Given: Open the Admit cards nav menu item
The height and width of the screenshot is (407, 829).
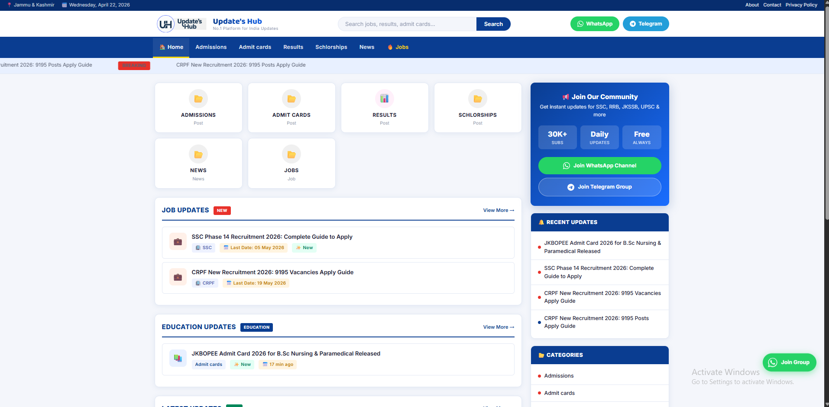Looking at the screenshot, I should pyautogui.click(x=255, y=47).
